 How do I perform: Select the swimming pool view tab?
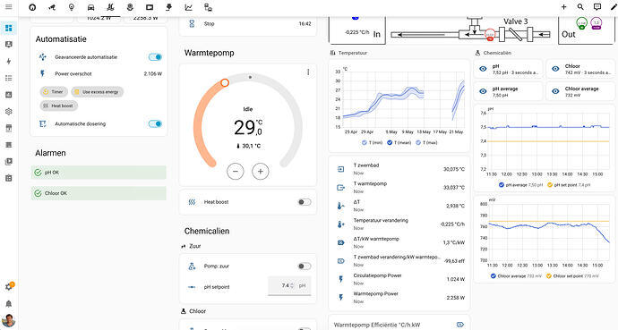[110, 7]
